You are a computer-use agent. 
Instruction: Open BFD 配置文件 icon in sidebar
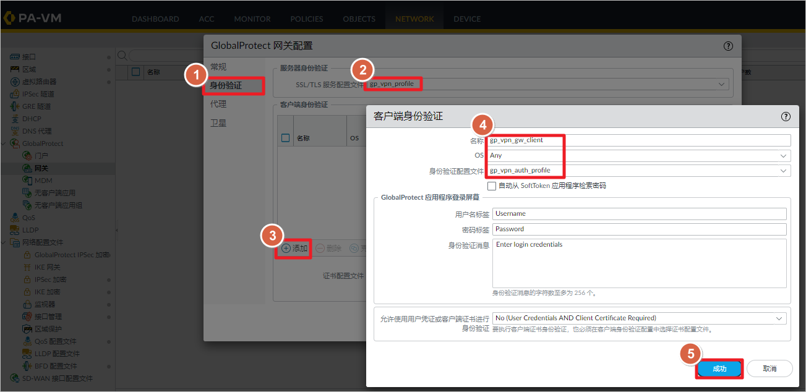click(x=27, y=366)
